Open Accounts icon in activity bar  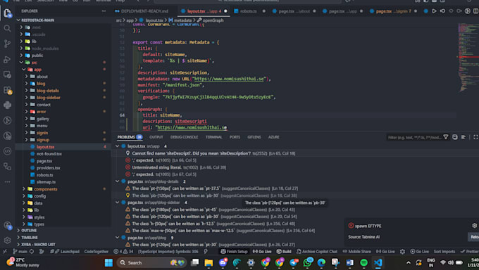point(8,225)
